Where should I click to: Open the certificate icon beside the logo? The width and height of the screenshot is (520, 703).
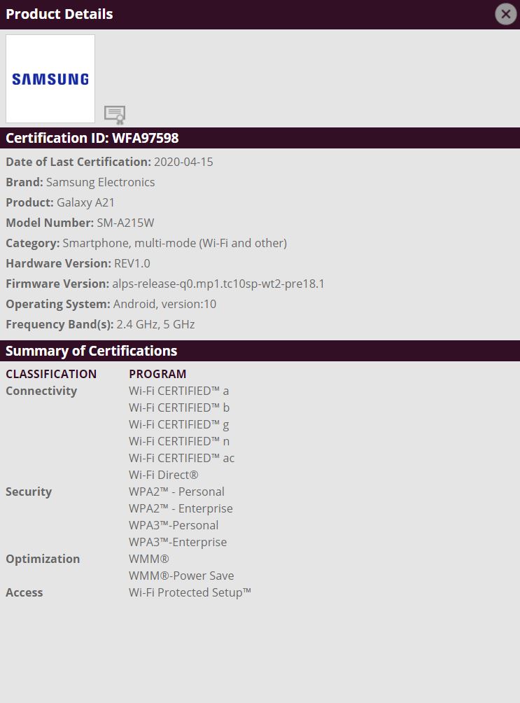click(x=115, y=114)
